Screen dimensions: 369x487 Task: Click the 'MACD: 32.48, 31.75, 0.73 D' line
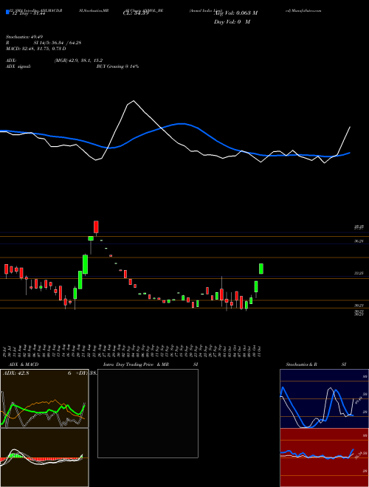pos(35,49)
